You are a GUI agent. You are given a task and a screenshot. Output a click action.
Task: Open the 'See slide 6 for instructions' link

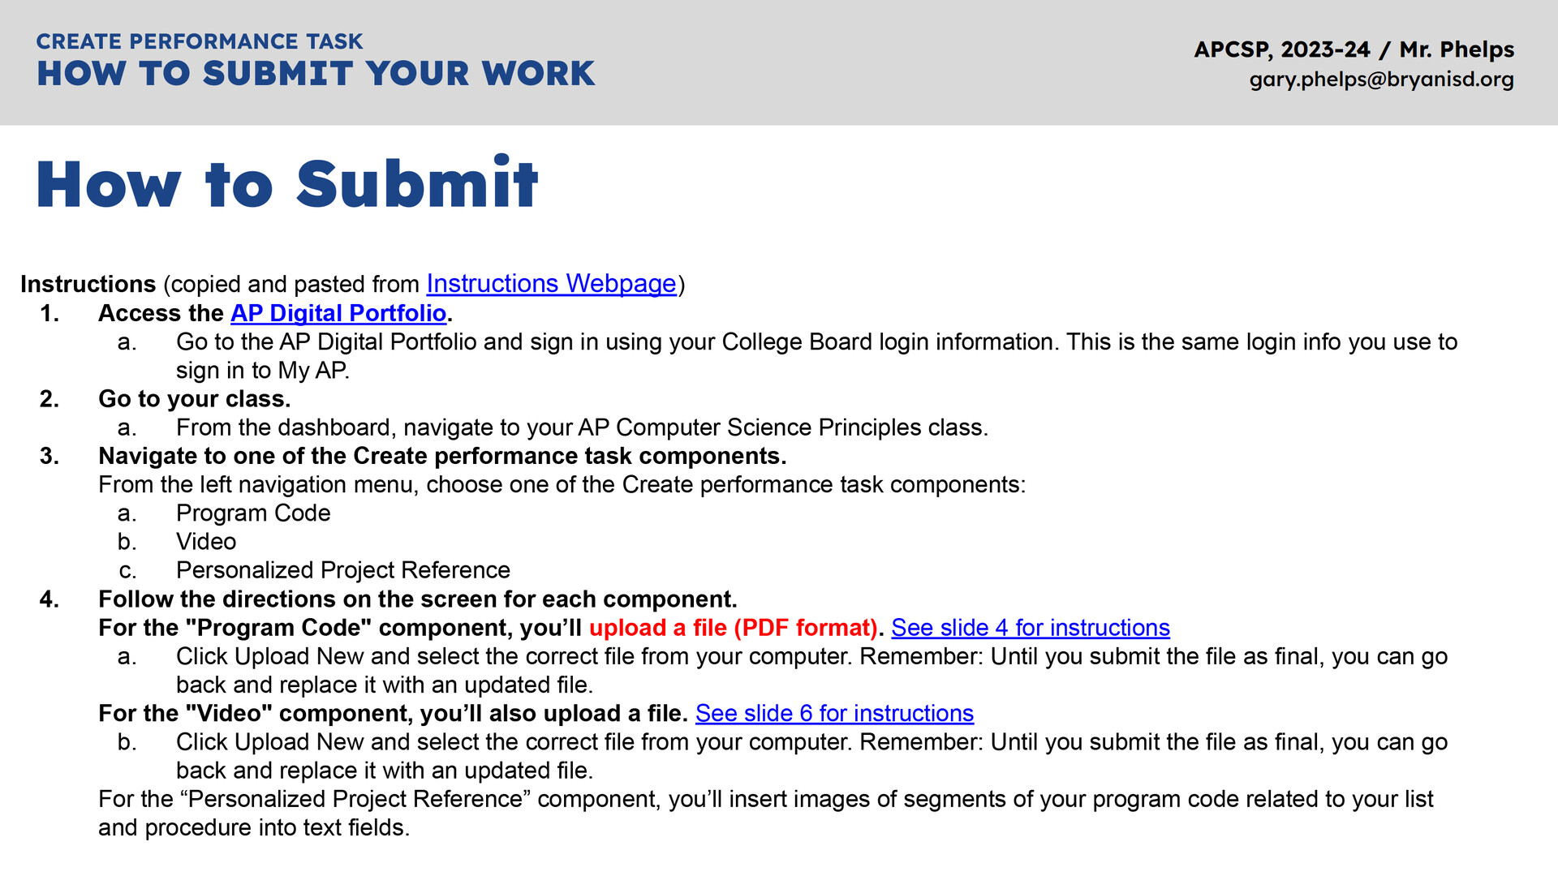tap(834, 714)
